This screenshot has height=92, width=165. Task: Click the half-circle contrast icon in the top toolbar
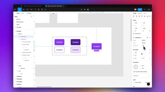(88, 9)
